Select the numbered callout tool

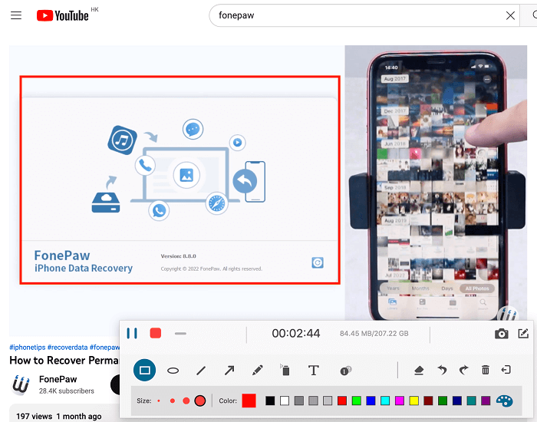pos(345,371)
